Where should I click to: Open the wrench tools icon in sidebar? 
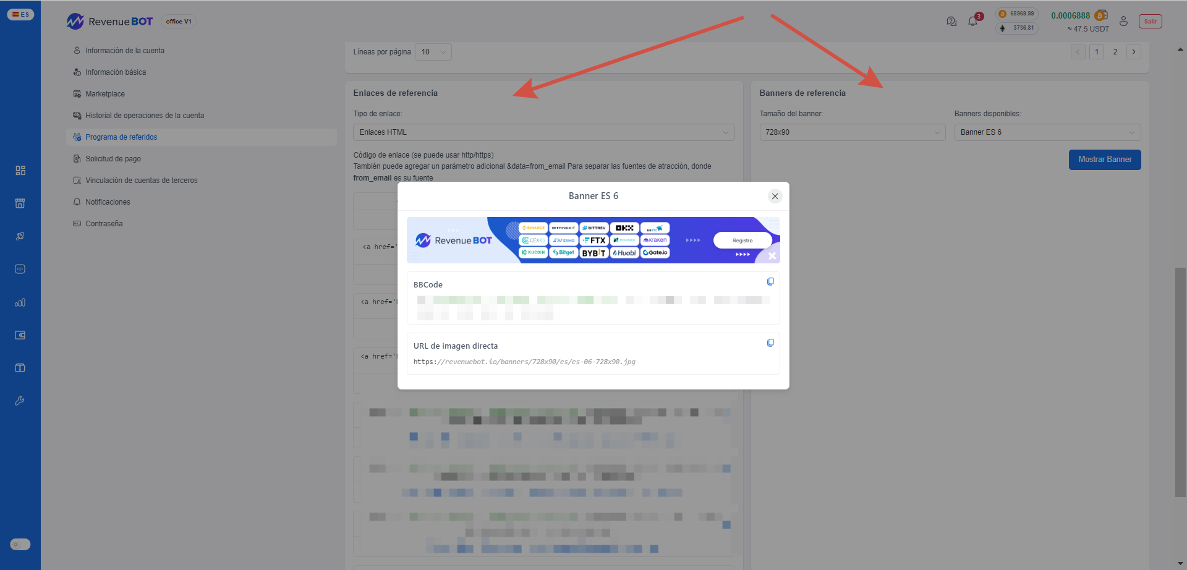click(20, 401)
